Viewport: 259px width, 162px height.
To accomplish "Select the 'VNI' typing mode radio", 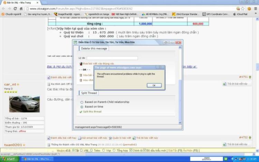I will click(81, 150).
